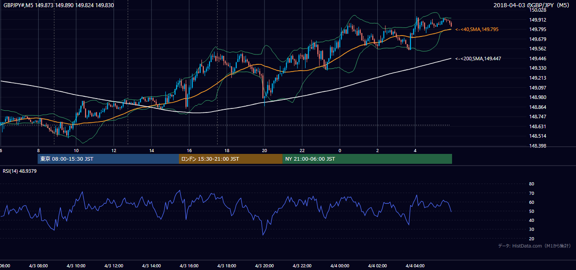Image resolution: width=576 pixels, height=270 pixels.
Task: Click the 80 level on RSI axis
Action: coord(531,184)
